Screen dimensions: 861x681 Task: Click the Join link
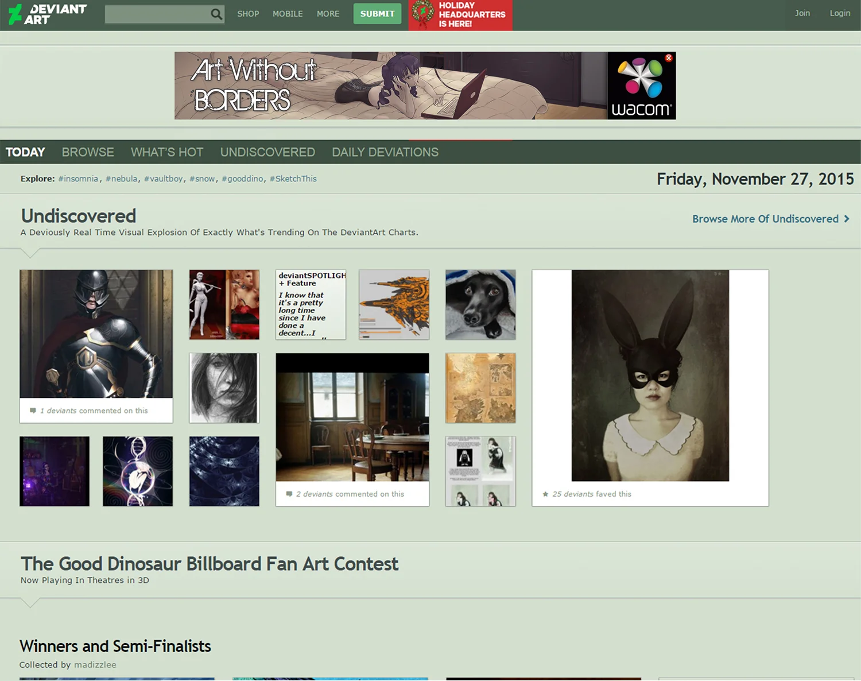point(802,13)
